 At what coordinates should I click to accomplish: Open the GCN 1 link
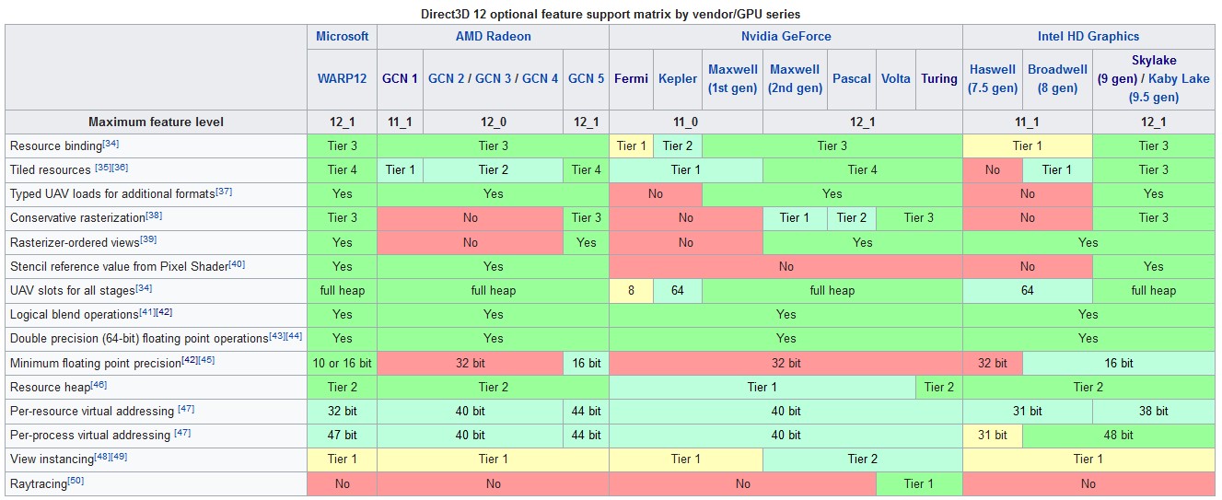pos(400,78)
